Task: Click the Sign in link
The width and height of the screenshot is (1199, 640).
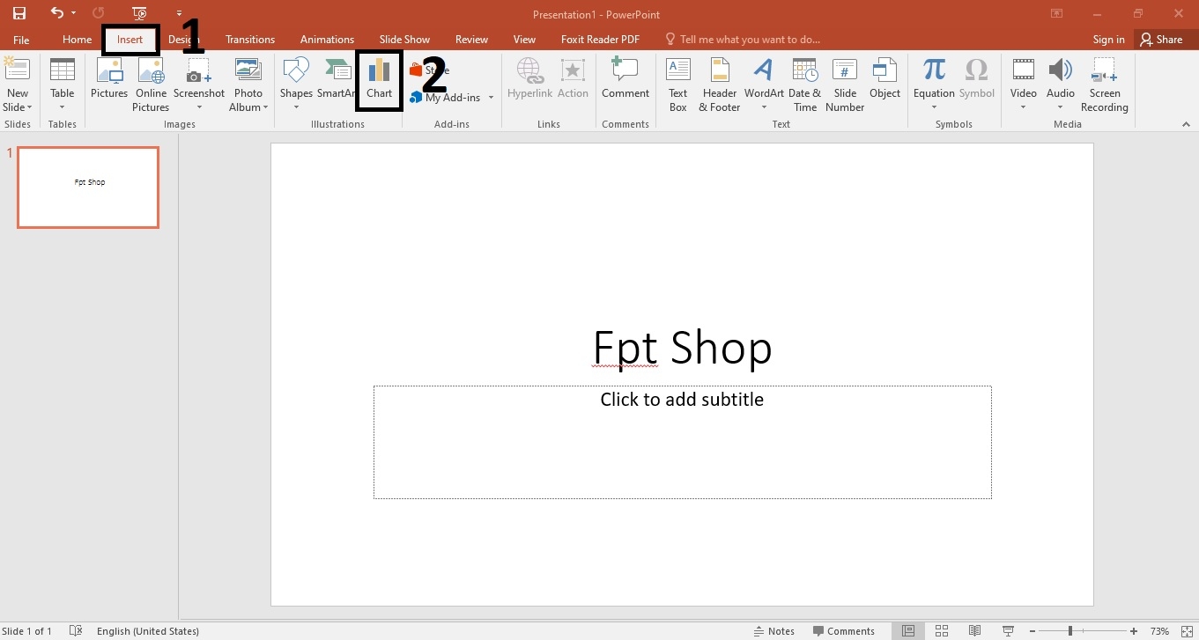Action: tap(1108, 40)
